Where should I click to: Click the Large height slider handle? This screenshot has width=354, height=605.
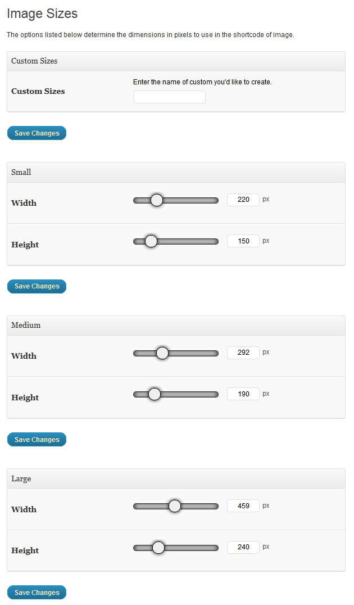(158, 548)
